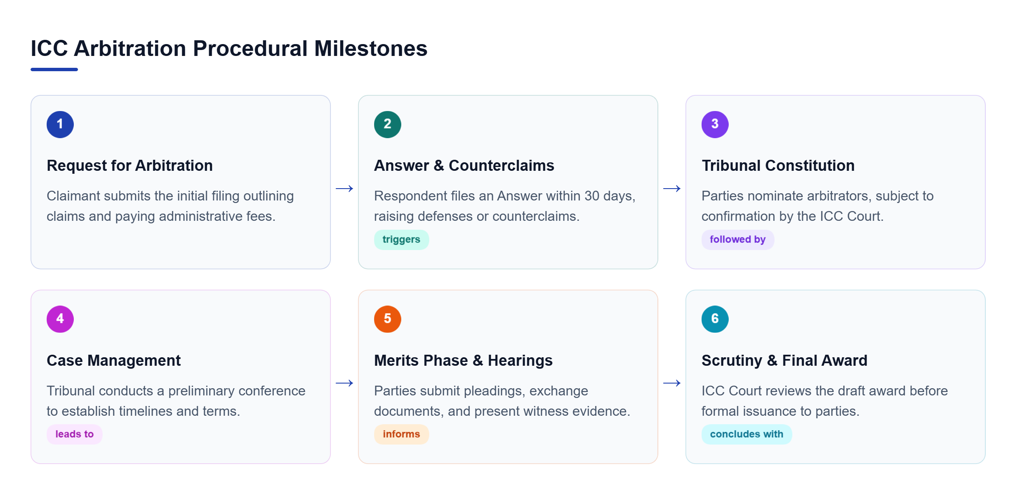Click the 'followed by' tag
Viewport: 1018px width, 495px height.
pyautogui.click(x=738, y=239)
